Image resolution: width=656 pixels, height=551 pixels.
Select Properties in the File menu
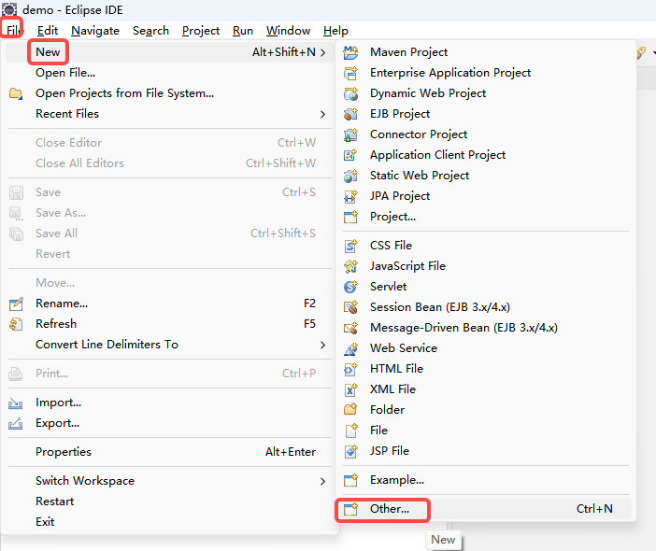click(x=64, y=452)
